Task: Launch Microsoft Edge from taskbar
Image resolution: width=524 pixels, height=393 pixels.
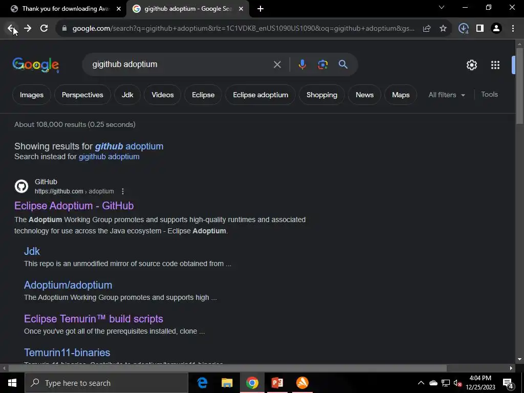Action: [x=202, y=383]
